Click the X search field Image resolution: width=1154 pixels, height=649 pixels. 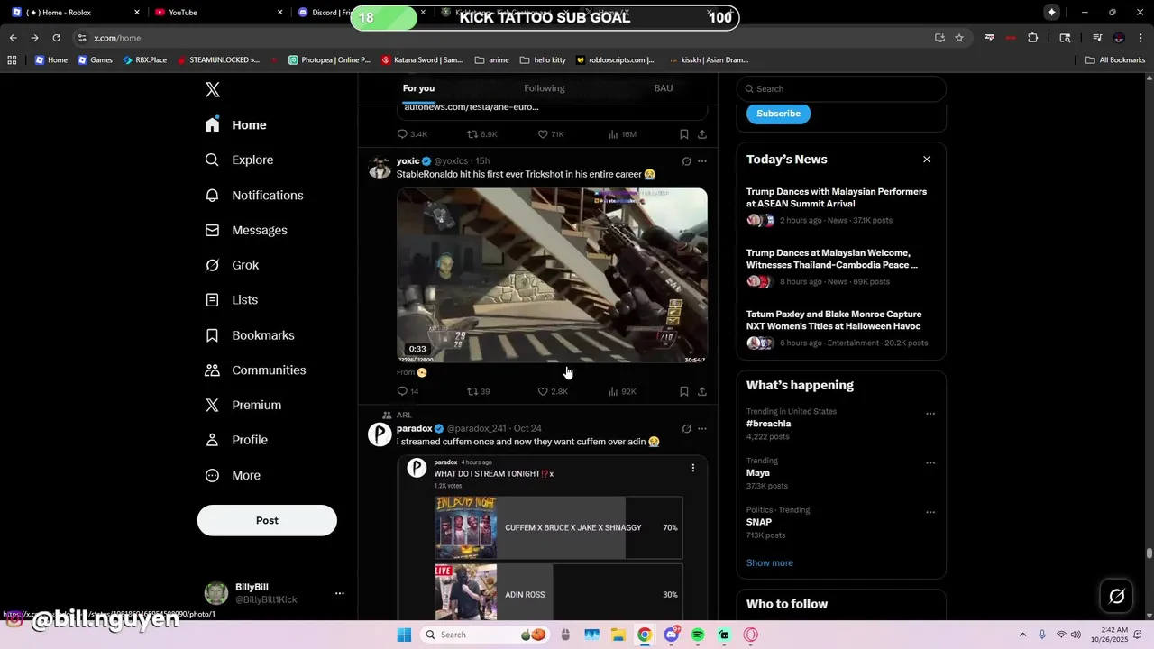(x=841, y=88)
